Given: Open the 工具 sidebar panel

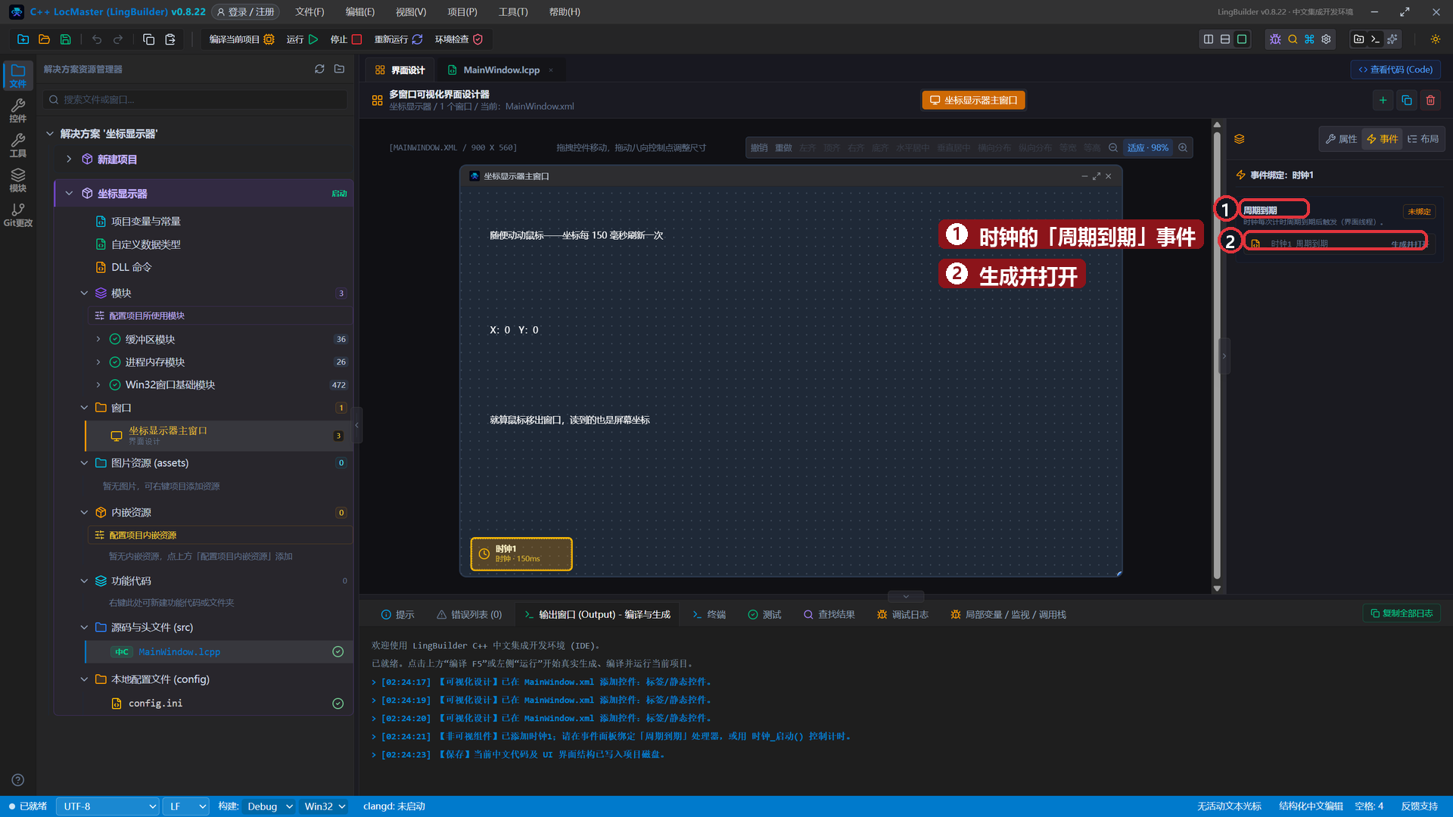Looking at the screenshot, I should [18, 145].
